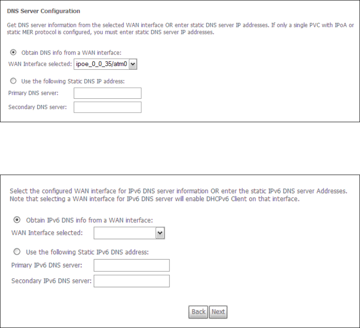The height and width of the screenshot is (328, 360).
Task: Select Obtain DNS info from WAN interface radio
Action: (13, 52)
